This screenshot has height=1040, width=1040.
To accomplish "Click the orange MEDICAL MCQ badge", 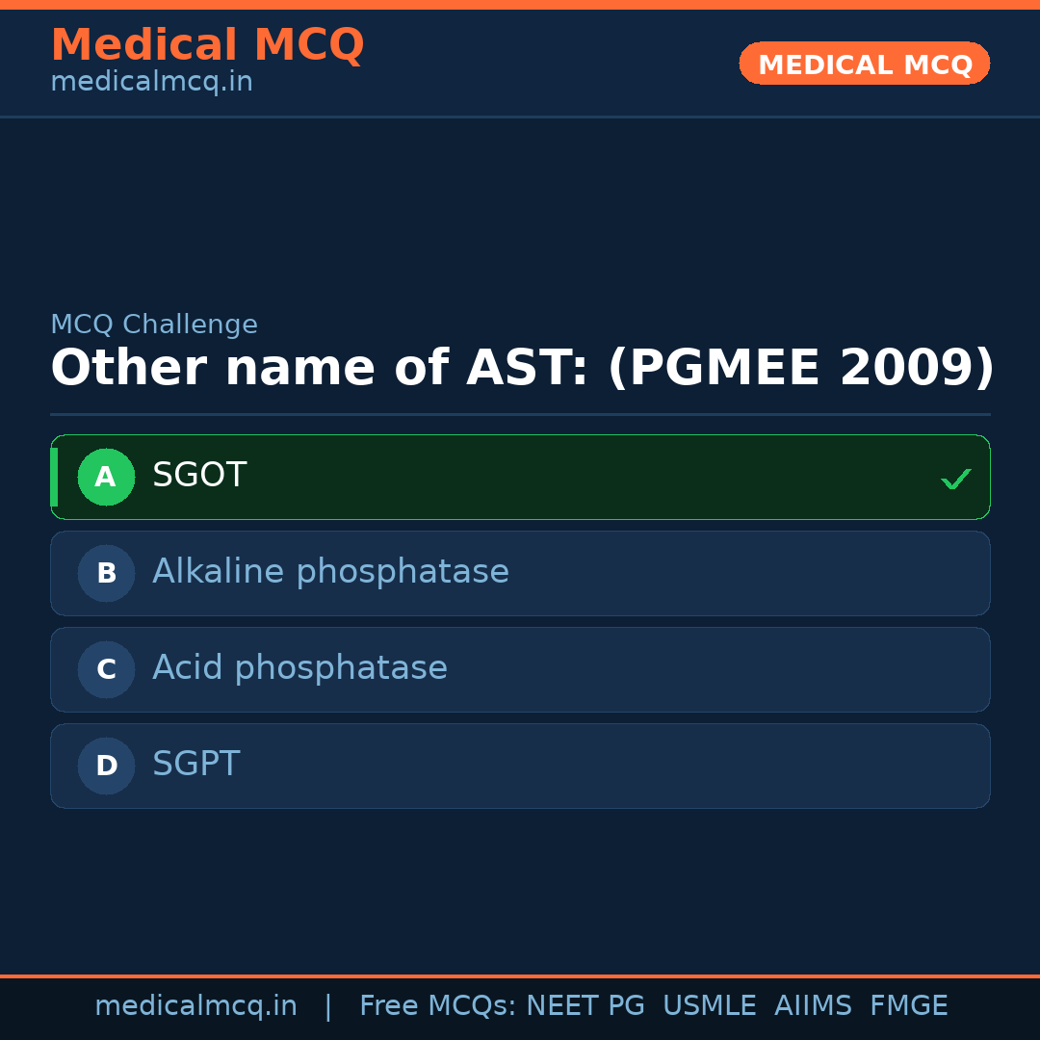I will (864, 64).
